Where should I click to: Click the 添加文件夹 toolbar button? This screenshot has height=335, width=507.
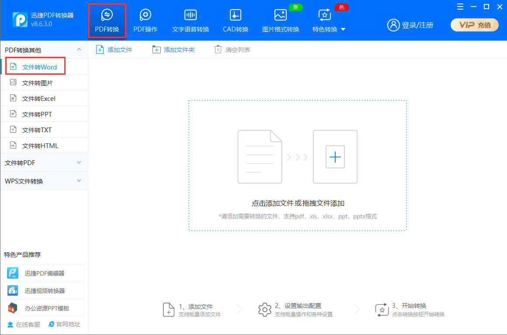pos(174,50)
